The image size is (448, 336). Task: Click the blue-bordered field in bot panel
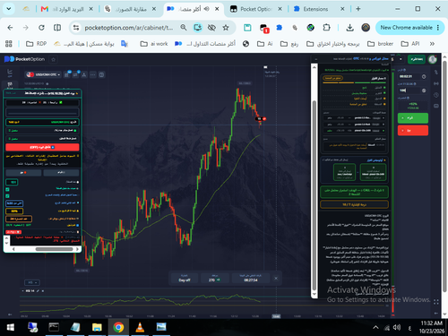pos(14,203)
